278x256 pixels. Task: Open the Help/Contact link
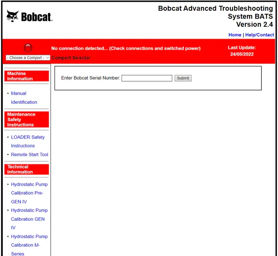tap(259, 35)
